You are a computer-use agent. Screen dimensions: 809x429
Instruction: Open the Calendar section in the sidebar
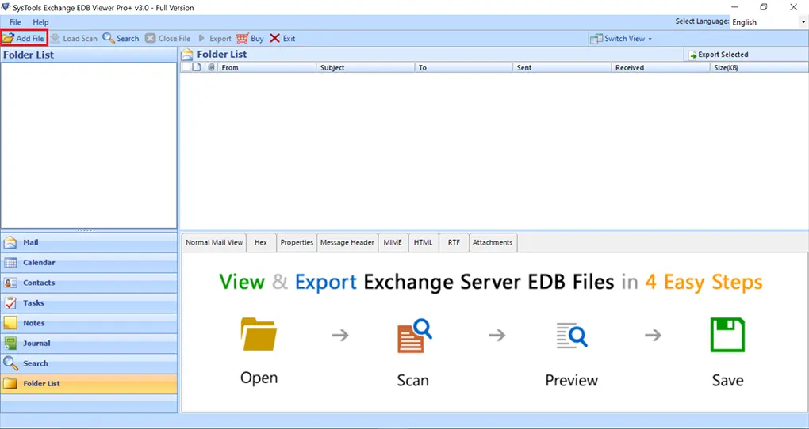(89, 263)
